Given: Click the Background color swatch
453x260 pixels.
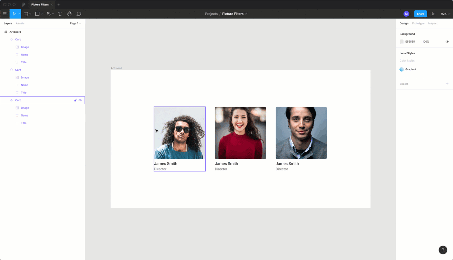Looking at the screenshot, I should 402,42.
